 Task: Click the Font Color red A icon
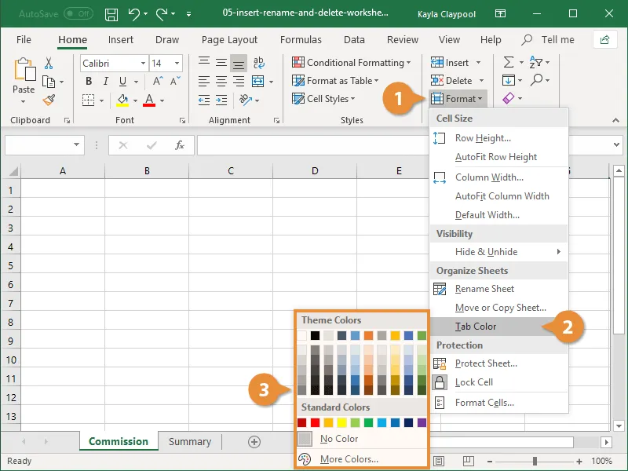pos(149,100)
